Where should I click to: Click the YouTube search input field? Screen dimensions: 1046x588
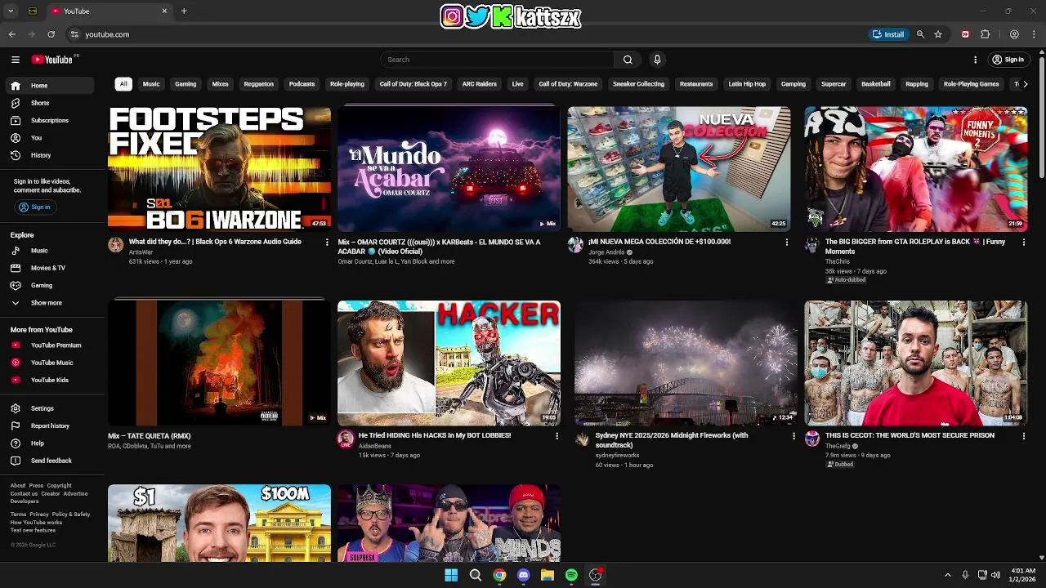[497, 60]
